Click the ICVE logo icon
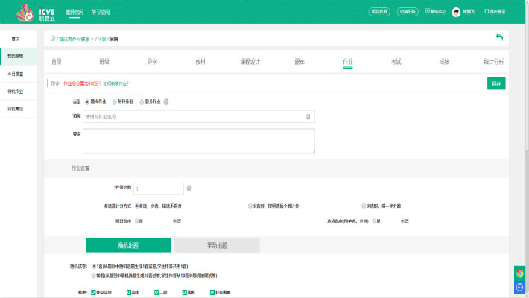Viewport: 529px width, 298px height. pyautogui.click(x=28, y=13)
